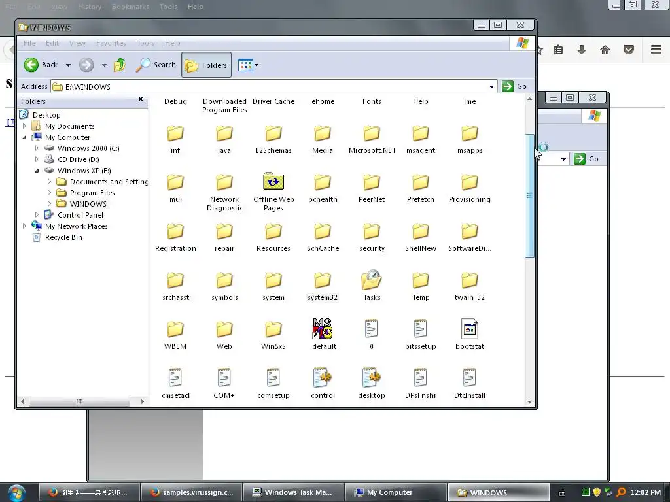Click the Back arrow button

tap(41, 65)
